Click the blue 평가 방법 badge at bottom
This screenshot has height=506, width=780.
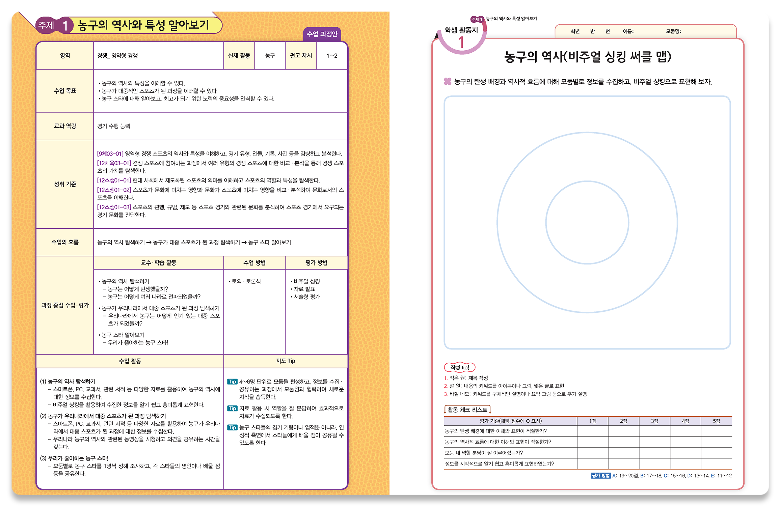click(600, 475)
